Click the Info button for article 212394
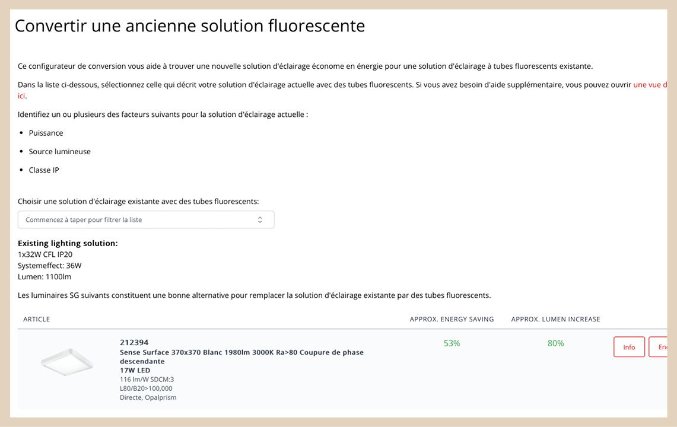Image resolution: width=677 pixels, height=427 pixels. pos(629,347)
